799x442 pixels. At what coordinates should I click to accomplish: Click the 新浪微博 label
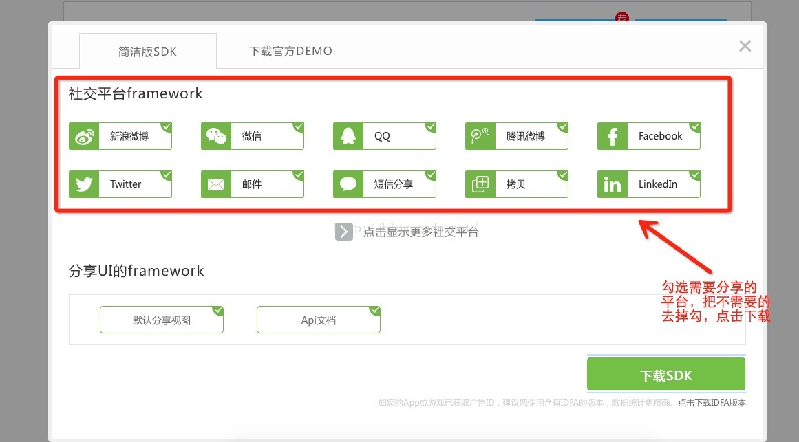tap(129, 136)
